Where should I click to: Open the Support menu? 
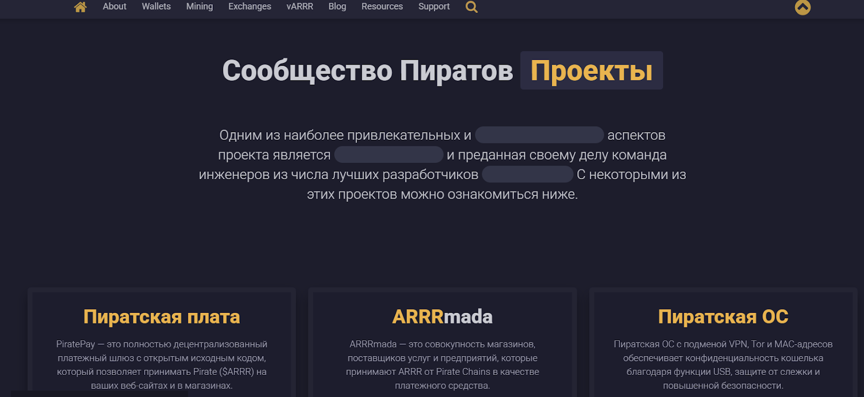[x=434, y=6]
